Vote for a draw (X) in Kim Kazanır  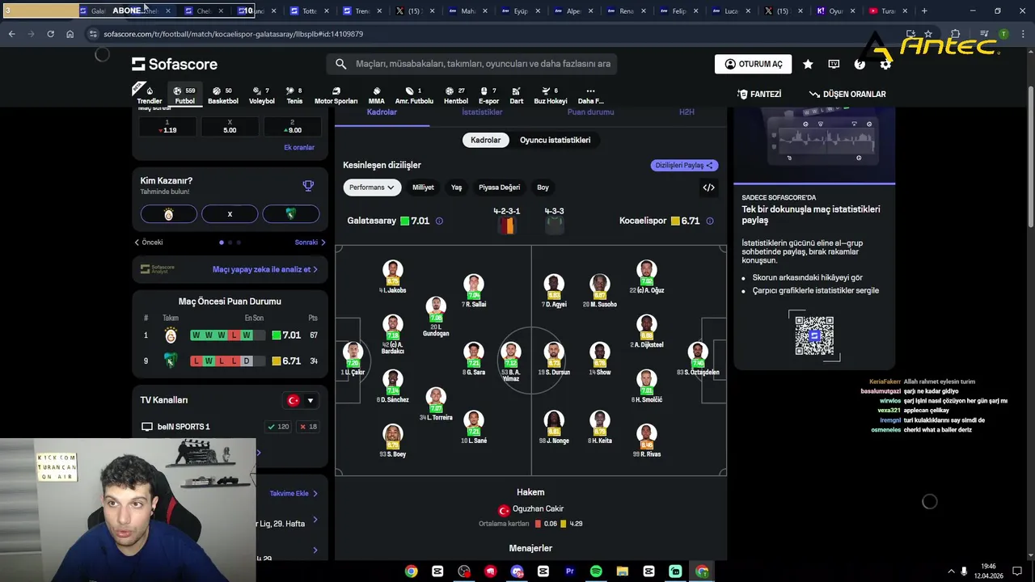click(230, 214)
